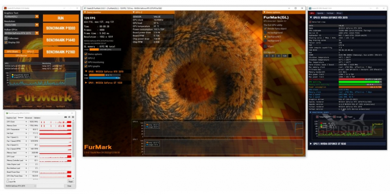Screen dimensions: 390x195
Task: Click TechPowerUp GPU-Z title bar icon
Action: [x=7, y=113]
